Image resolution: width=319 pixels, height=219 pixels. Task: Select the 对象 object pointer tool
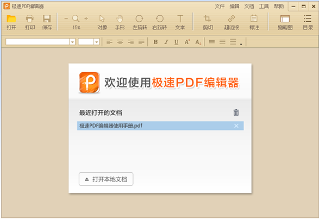click(x=102, y=18)
